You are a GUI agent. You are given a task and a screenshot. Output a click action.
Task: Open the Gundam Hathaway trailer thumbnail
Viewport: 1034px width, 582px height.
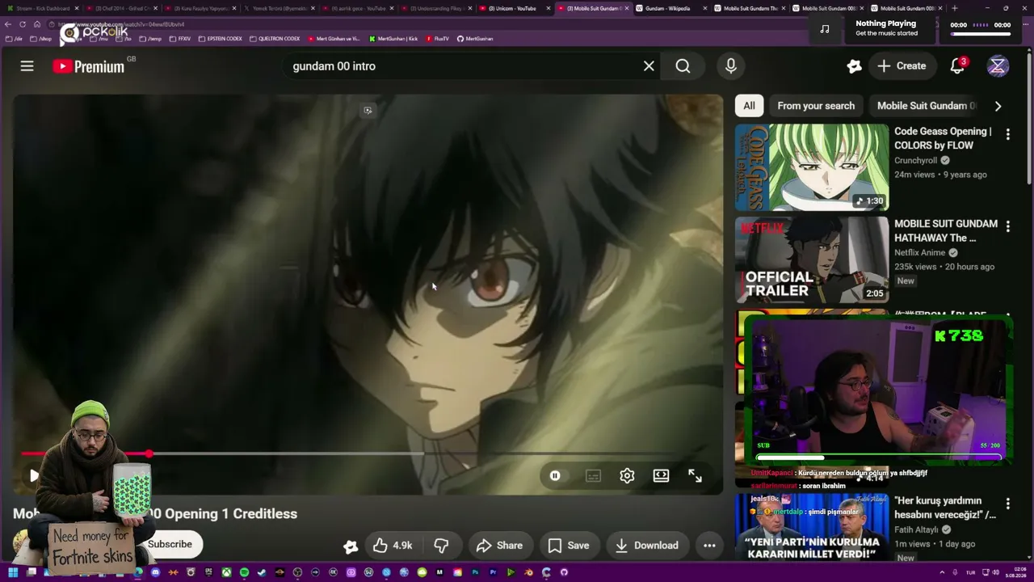[811, 259]
